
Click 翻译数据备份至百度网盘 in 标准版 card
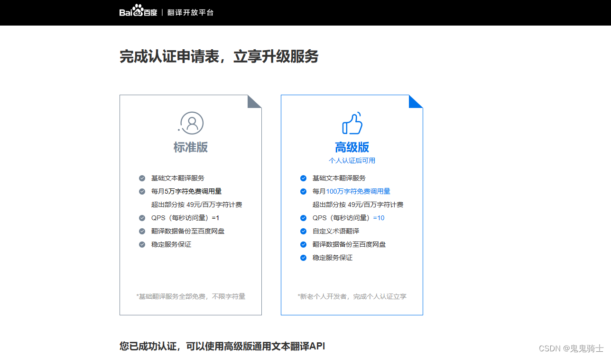(188, 231)
